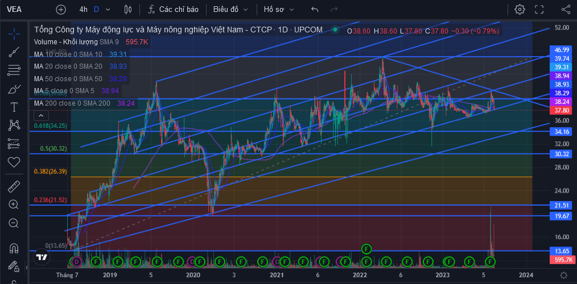The width and height of the screenshot is (577, 284).
Task: Click the VEA symbol search field
Action: [x=15, y=10]
